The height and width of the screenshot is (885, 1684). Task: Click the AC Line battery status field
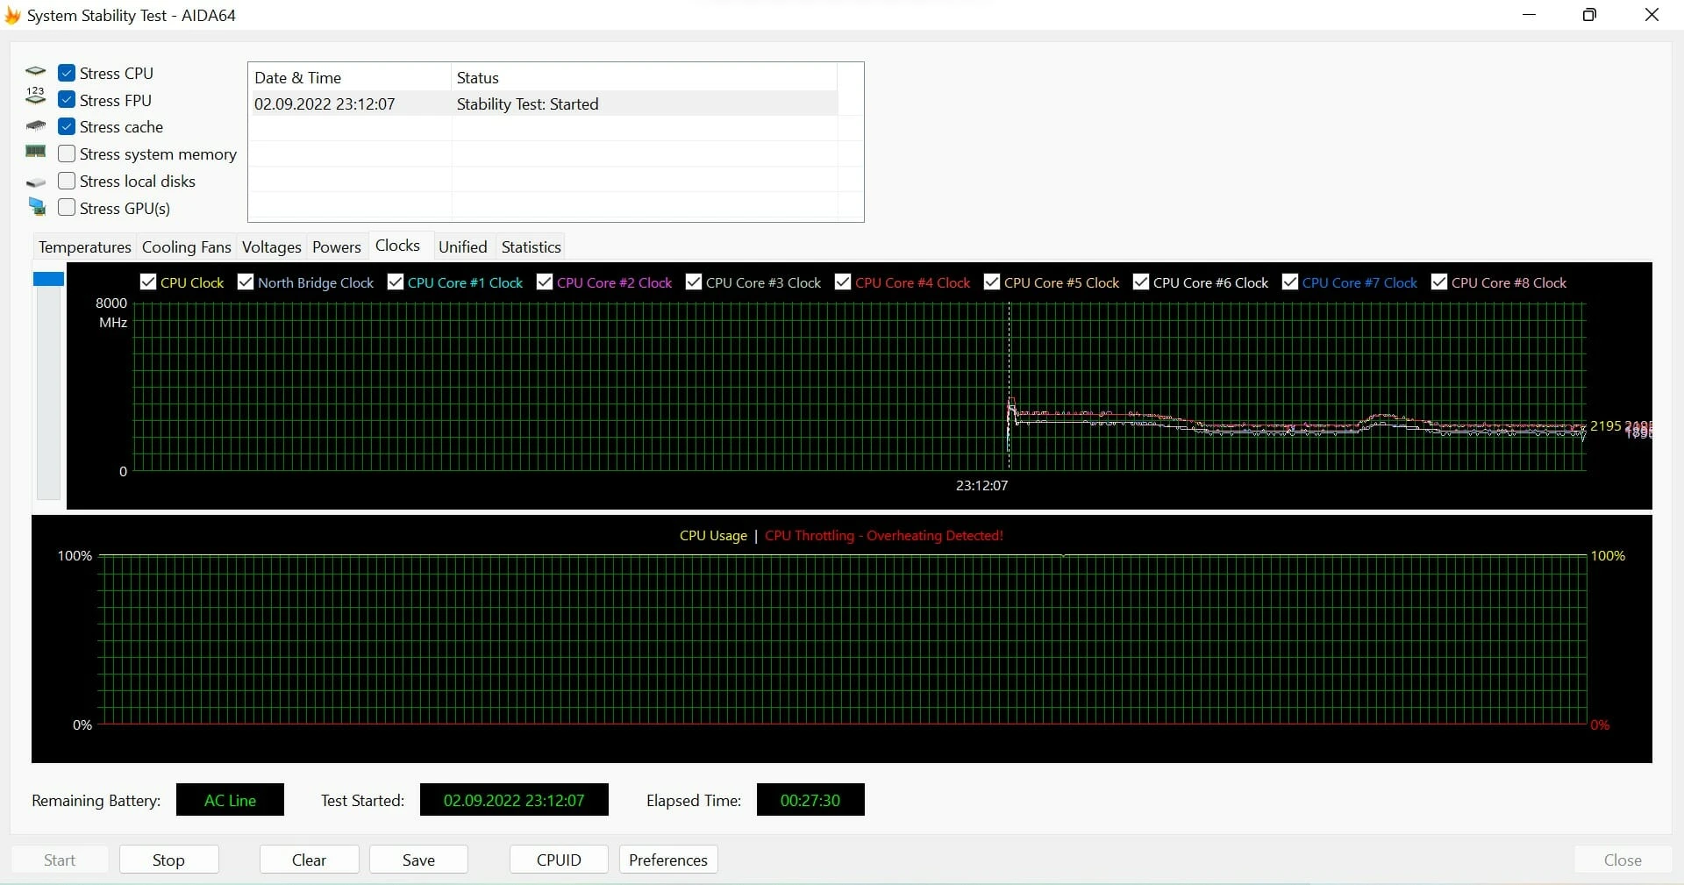(x=230, y=800)
